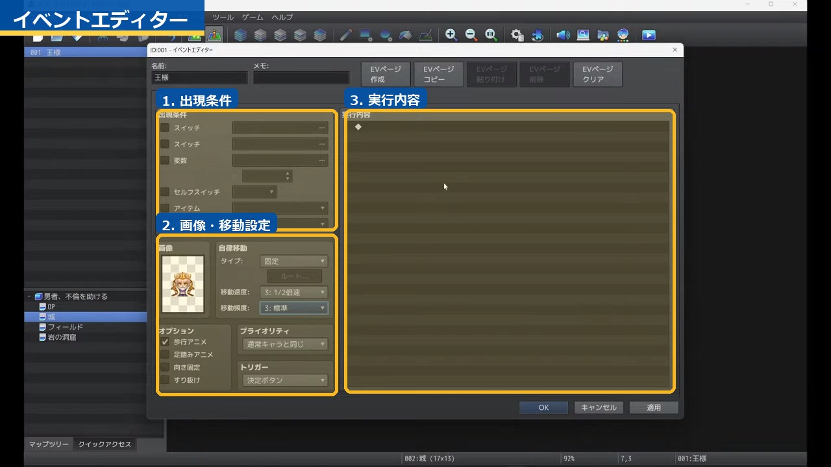This screenshot has height=467, width=831.
Task: Switch to the マップツリー tab
Action: (x=49, y=444)
